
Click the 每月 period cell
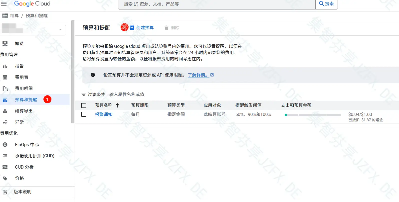135,114
